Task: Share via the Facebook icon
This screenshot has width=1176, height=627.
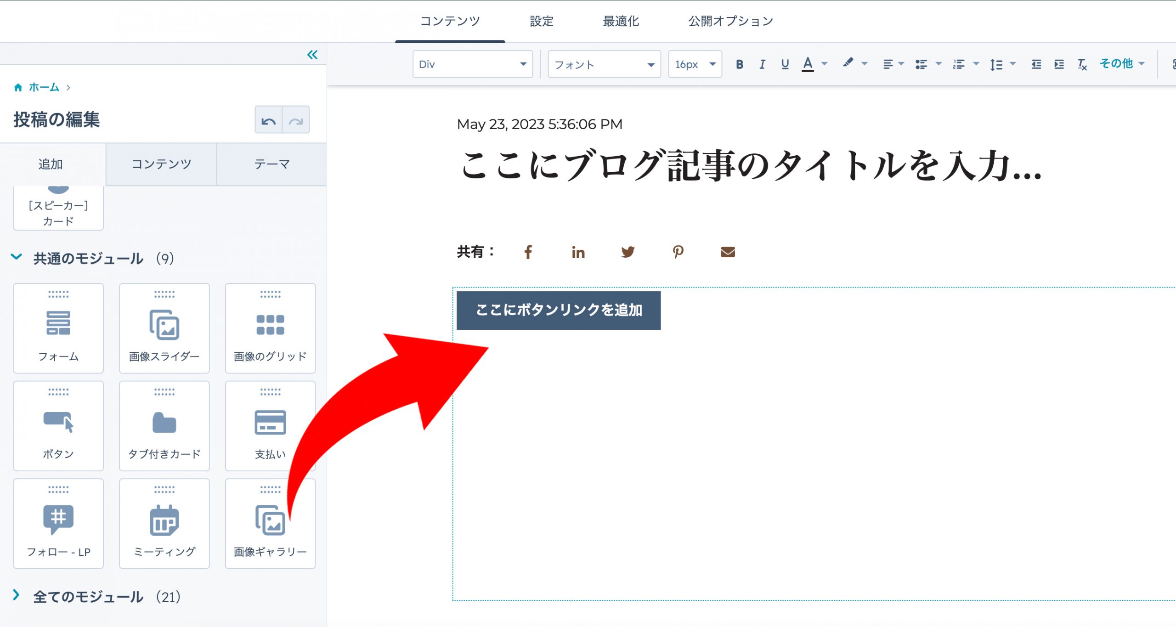Action: [x=528, y=252]
